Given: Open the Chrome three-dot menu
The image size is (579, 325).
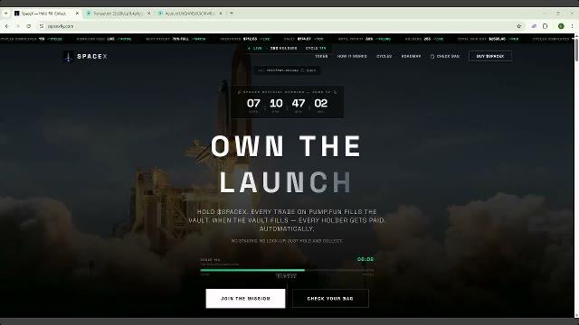Looking at the screenshot, I should pyautogui.click(x=573, y=26).
